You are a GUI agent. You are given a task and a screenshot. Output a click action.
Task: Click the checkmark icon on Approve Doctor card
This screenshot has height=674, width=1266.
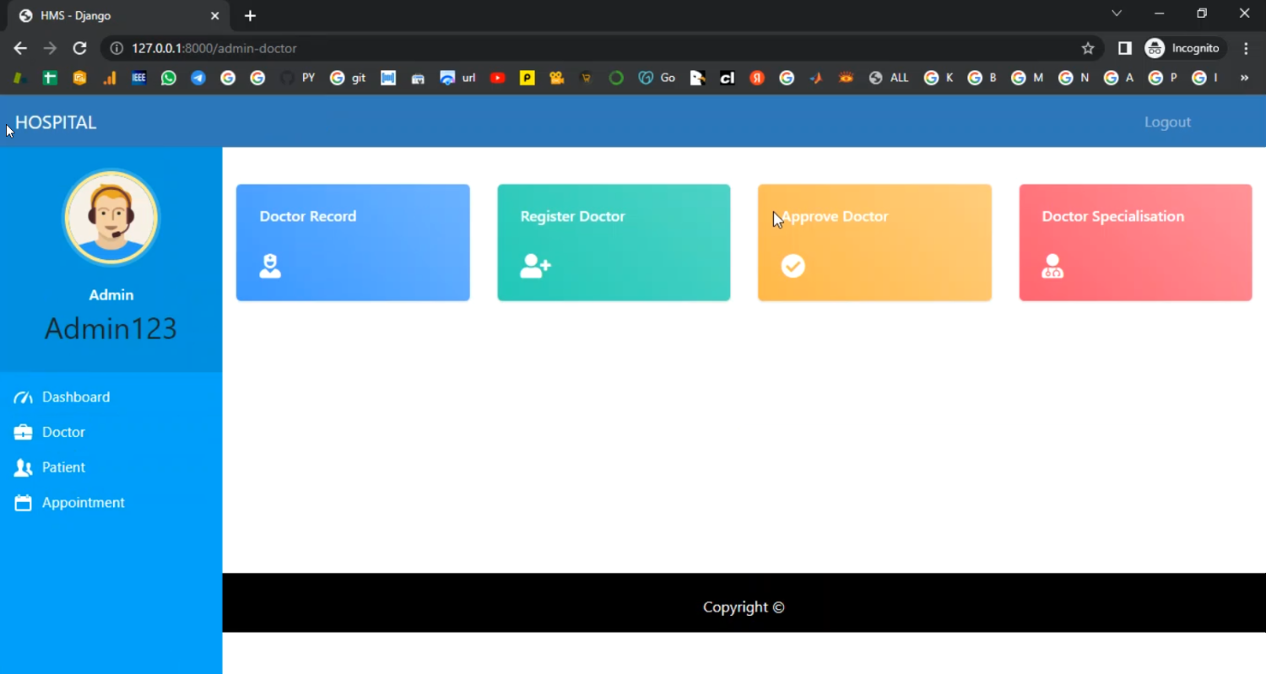tap(793, 267)
